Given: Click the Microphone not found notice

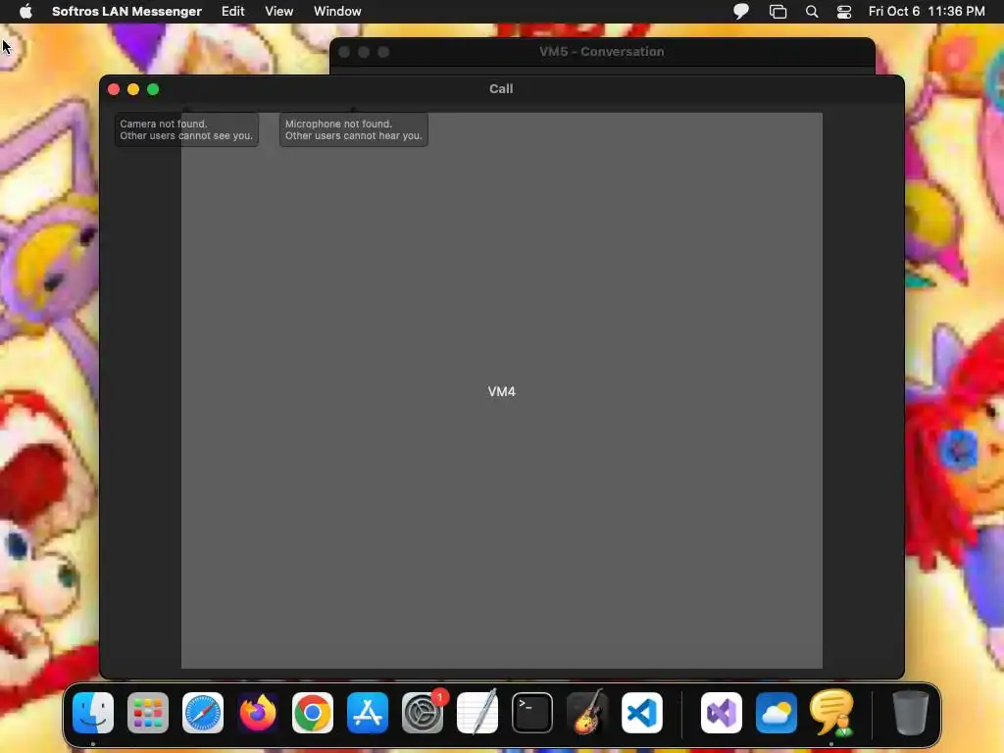Looking at the screenshot, I should [353, 129].
